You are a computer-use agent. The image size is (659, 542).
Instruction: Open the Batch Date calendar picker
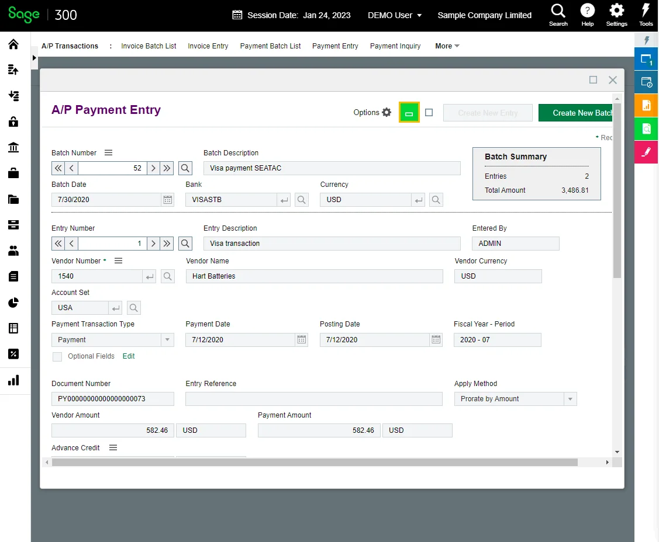click(x=168, y=200)
